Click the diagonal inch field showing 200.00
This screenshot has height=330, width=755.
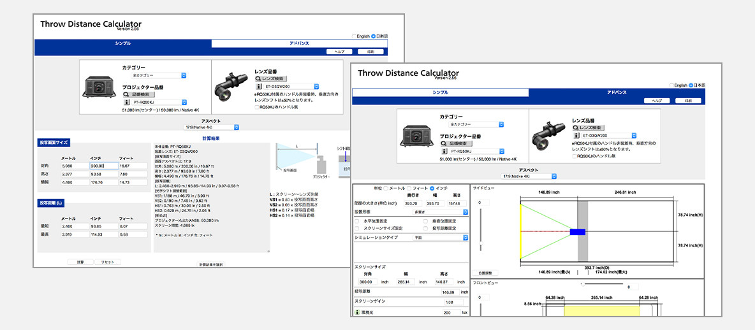[103, 166]
